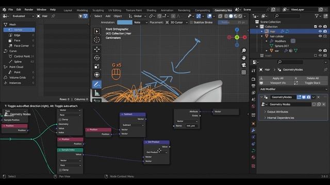The height and width of the screenshot is (185, 330).
Task: Click Toggle Stack button
Action: (x=310, y=83)
